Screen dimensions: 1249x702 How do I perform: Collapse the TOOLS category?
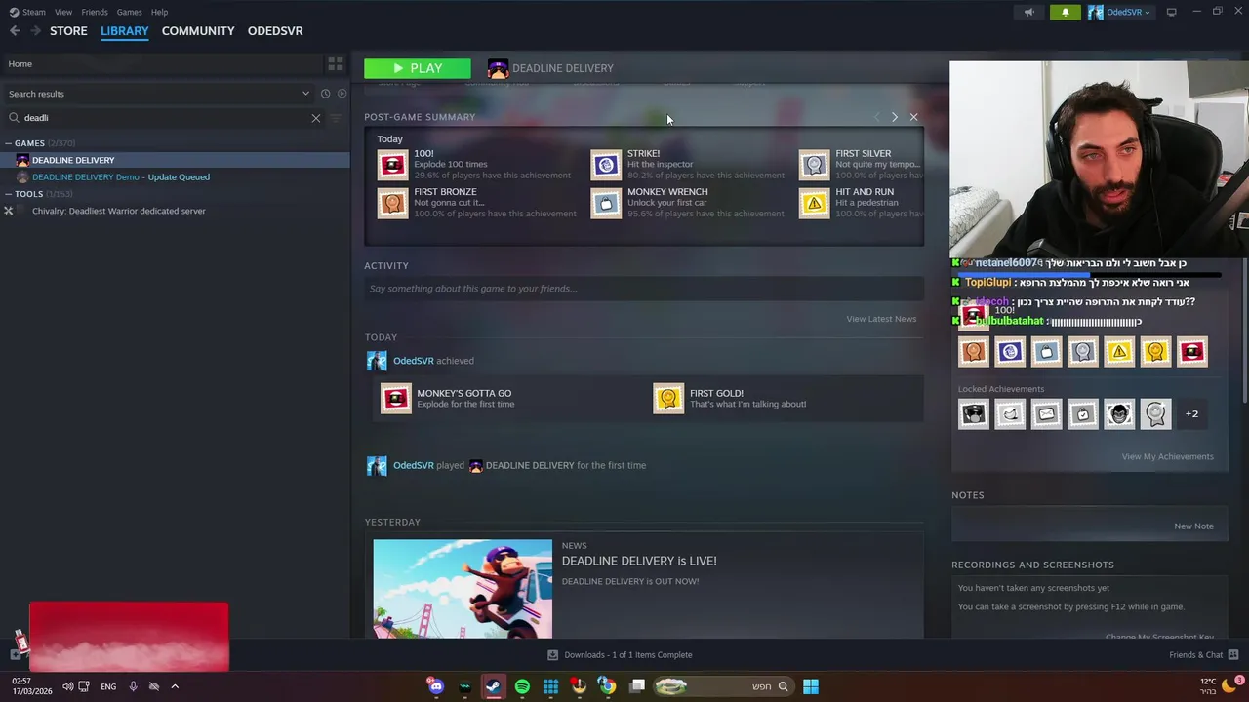(9, 194)
